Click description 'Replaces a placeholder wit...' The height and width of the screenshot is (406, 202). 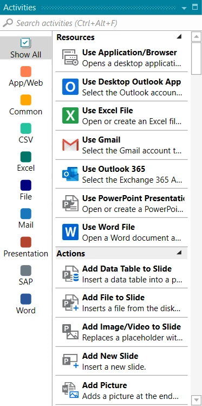133,338
